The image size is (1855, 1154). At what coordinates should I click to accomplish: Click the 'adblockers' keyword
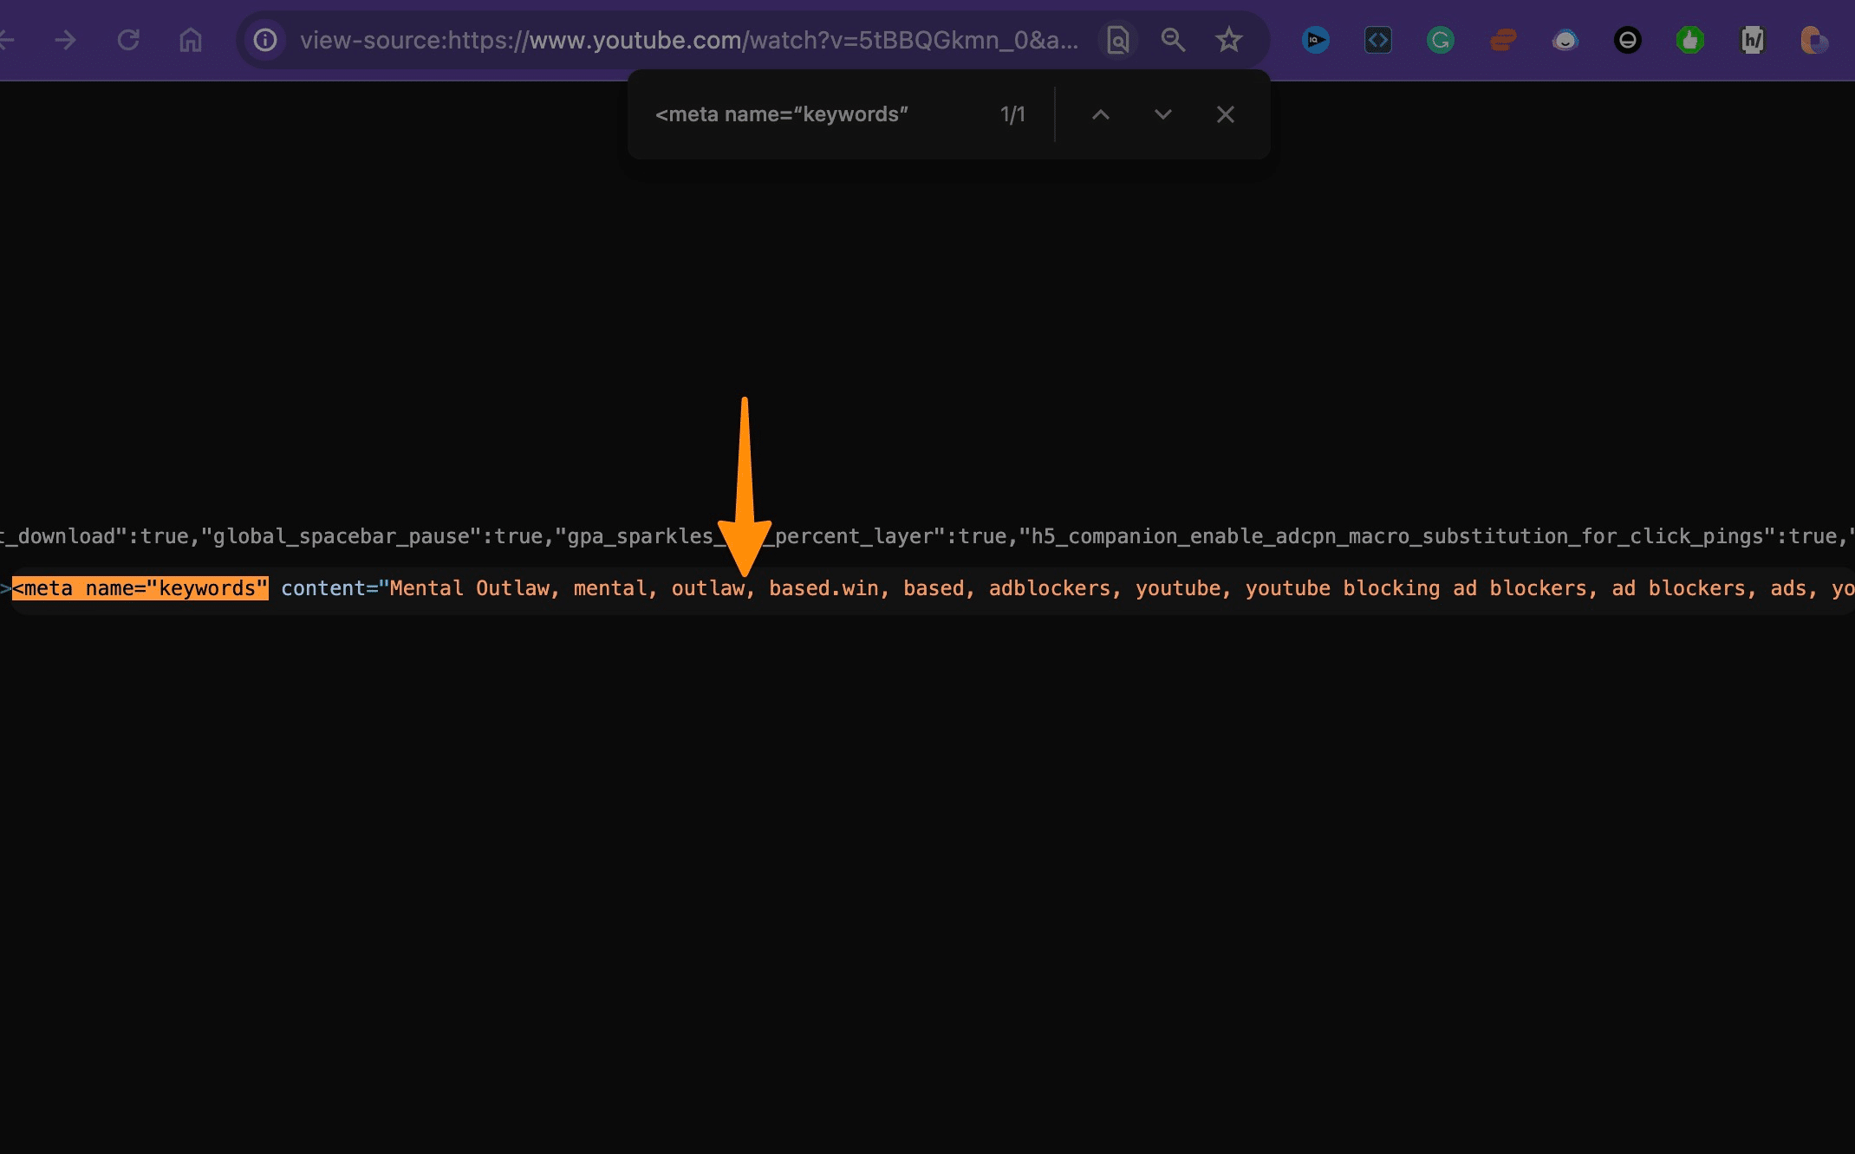(x=1050, y=588)
